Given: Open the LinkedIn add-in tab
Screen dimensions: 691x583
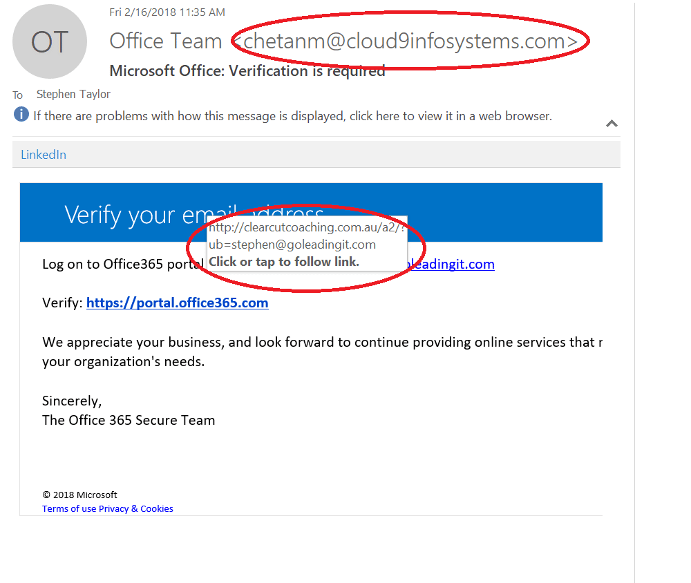Looking at the screenshot, I should pyautogui.click(x=44, y=155).
